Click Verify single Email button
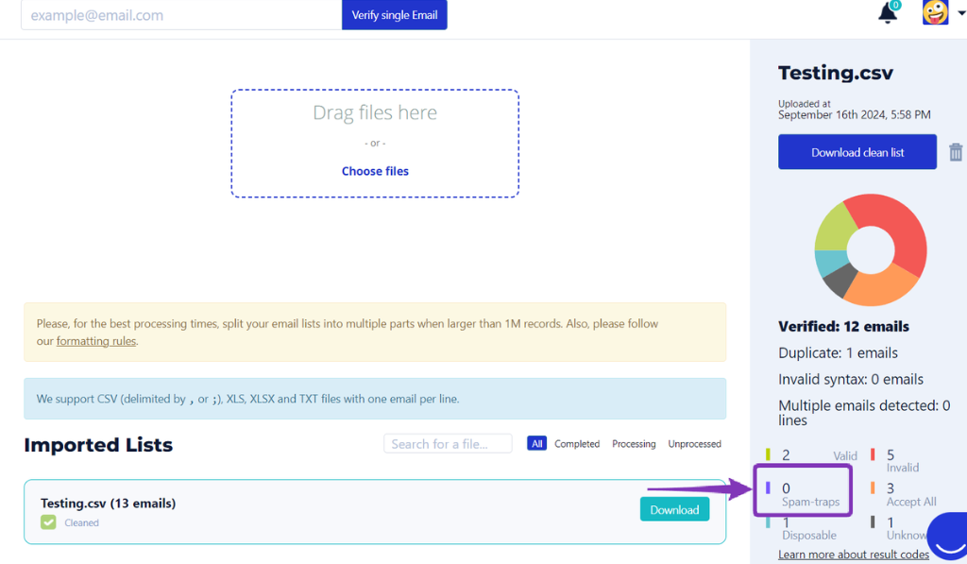This screenshot has height=564, width=967. tap(395, 15)
